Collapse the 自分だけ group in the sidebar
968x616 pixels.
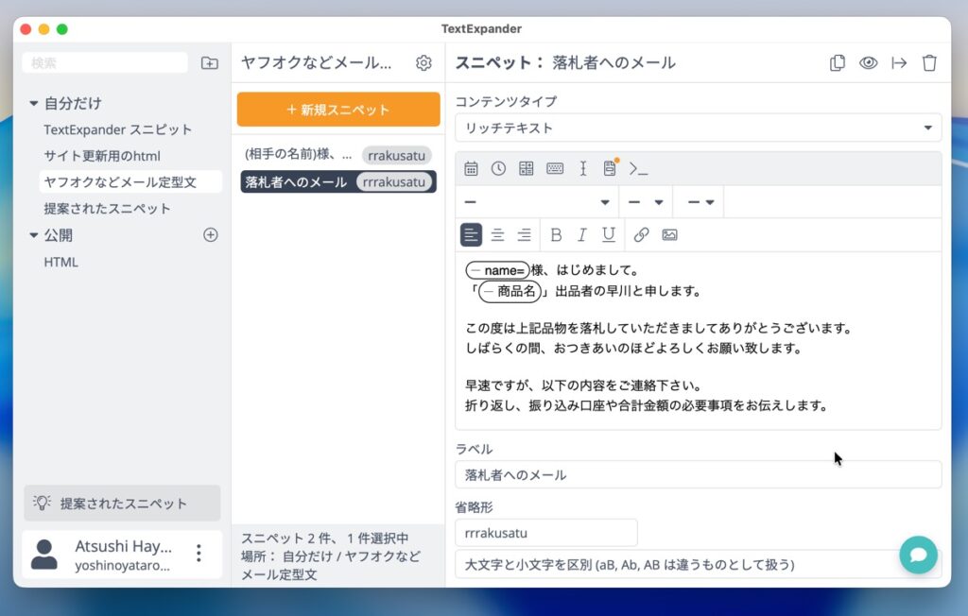click(x=34, y=104)
